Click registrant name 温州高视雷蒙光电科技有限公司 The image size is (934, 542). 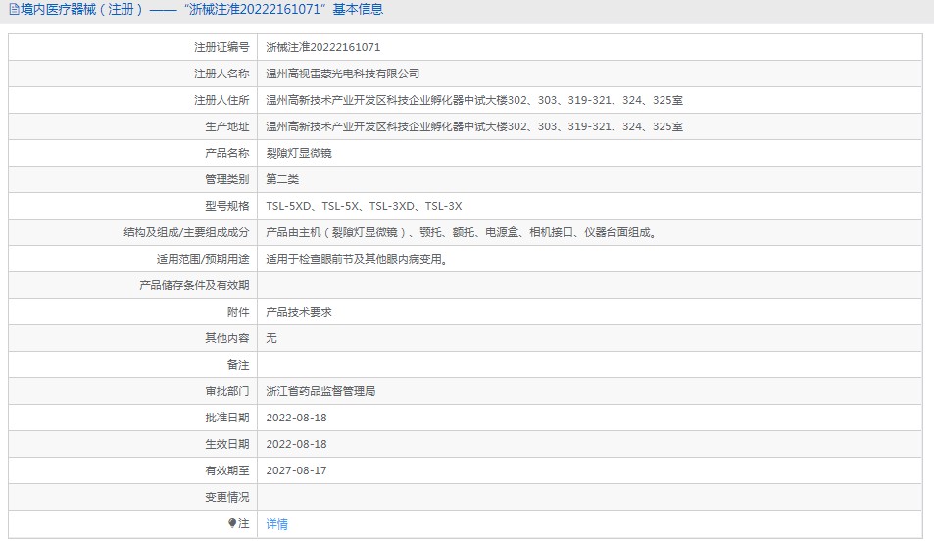point(342,74)
